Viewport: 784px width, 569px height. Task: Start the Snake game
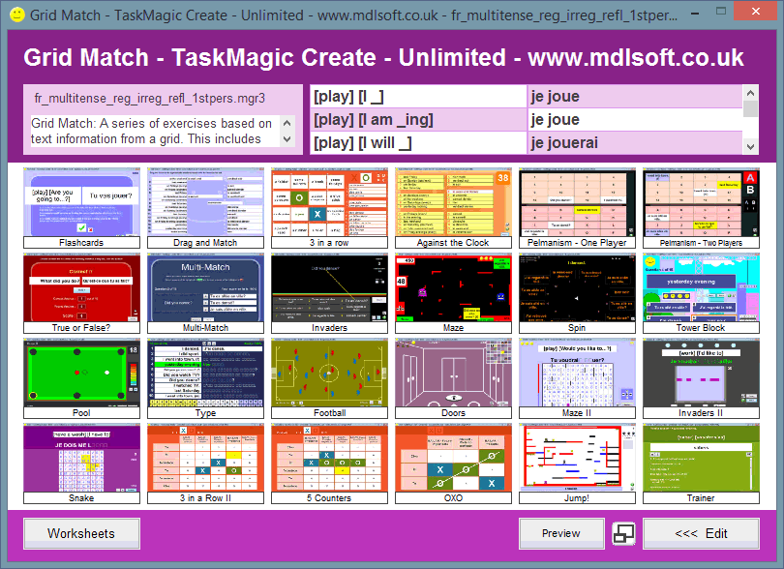click(81, 464)
